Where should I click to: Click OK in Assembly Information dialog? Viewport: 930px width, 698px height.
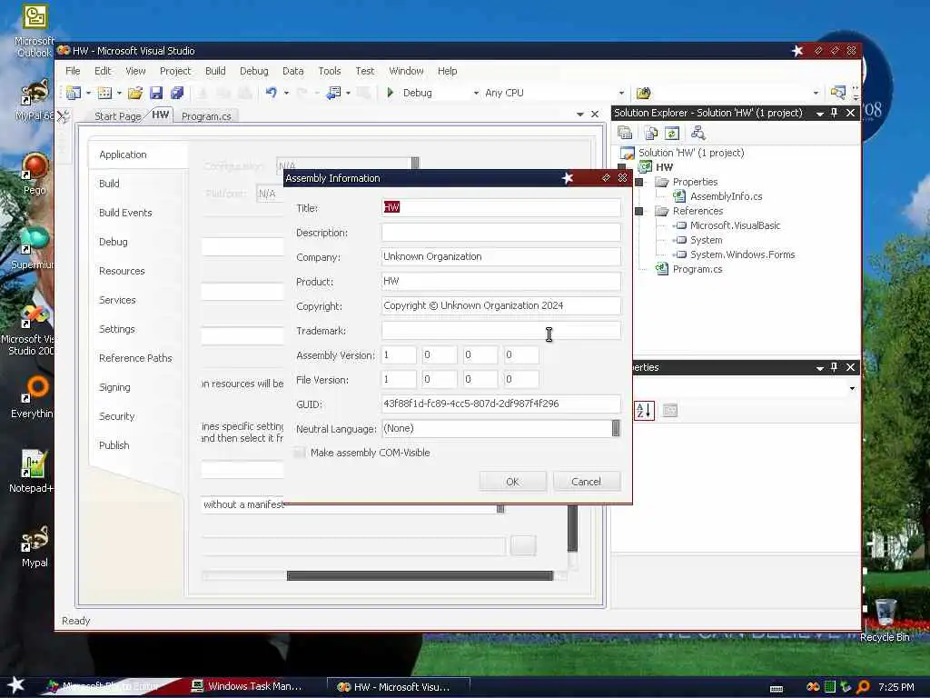click(512, 482)
